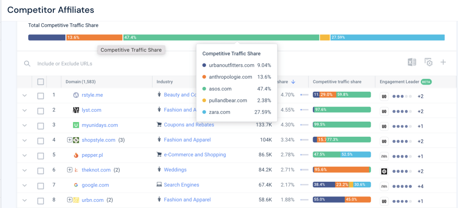The height and width of the screenshot is (208, 458).
Task: Click the urbn.com yellow favicon
Action: (76, 200)
